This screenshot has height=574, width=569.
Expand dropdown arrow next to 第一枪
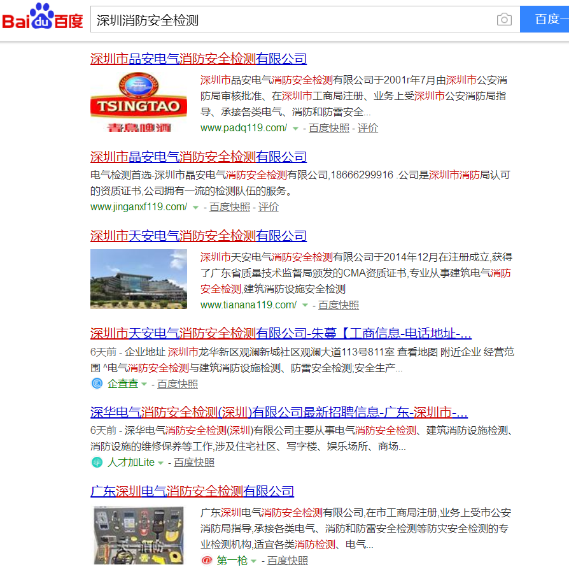(253, 561)
